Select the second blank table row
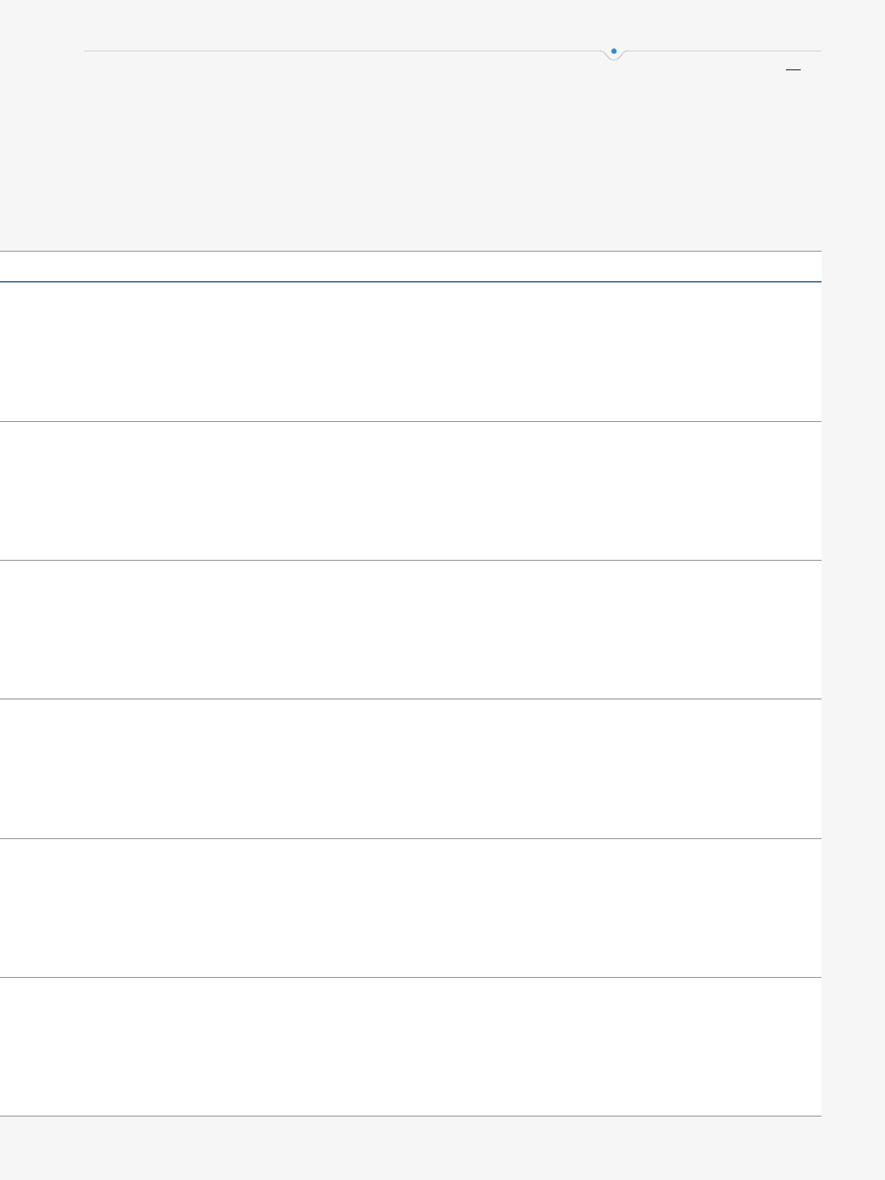 410,490
